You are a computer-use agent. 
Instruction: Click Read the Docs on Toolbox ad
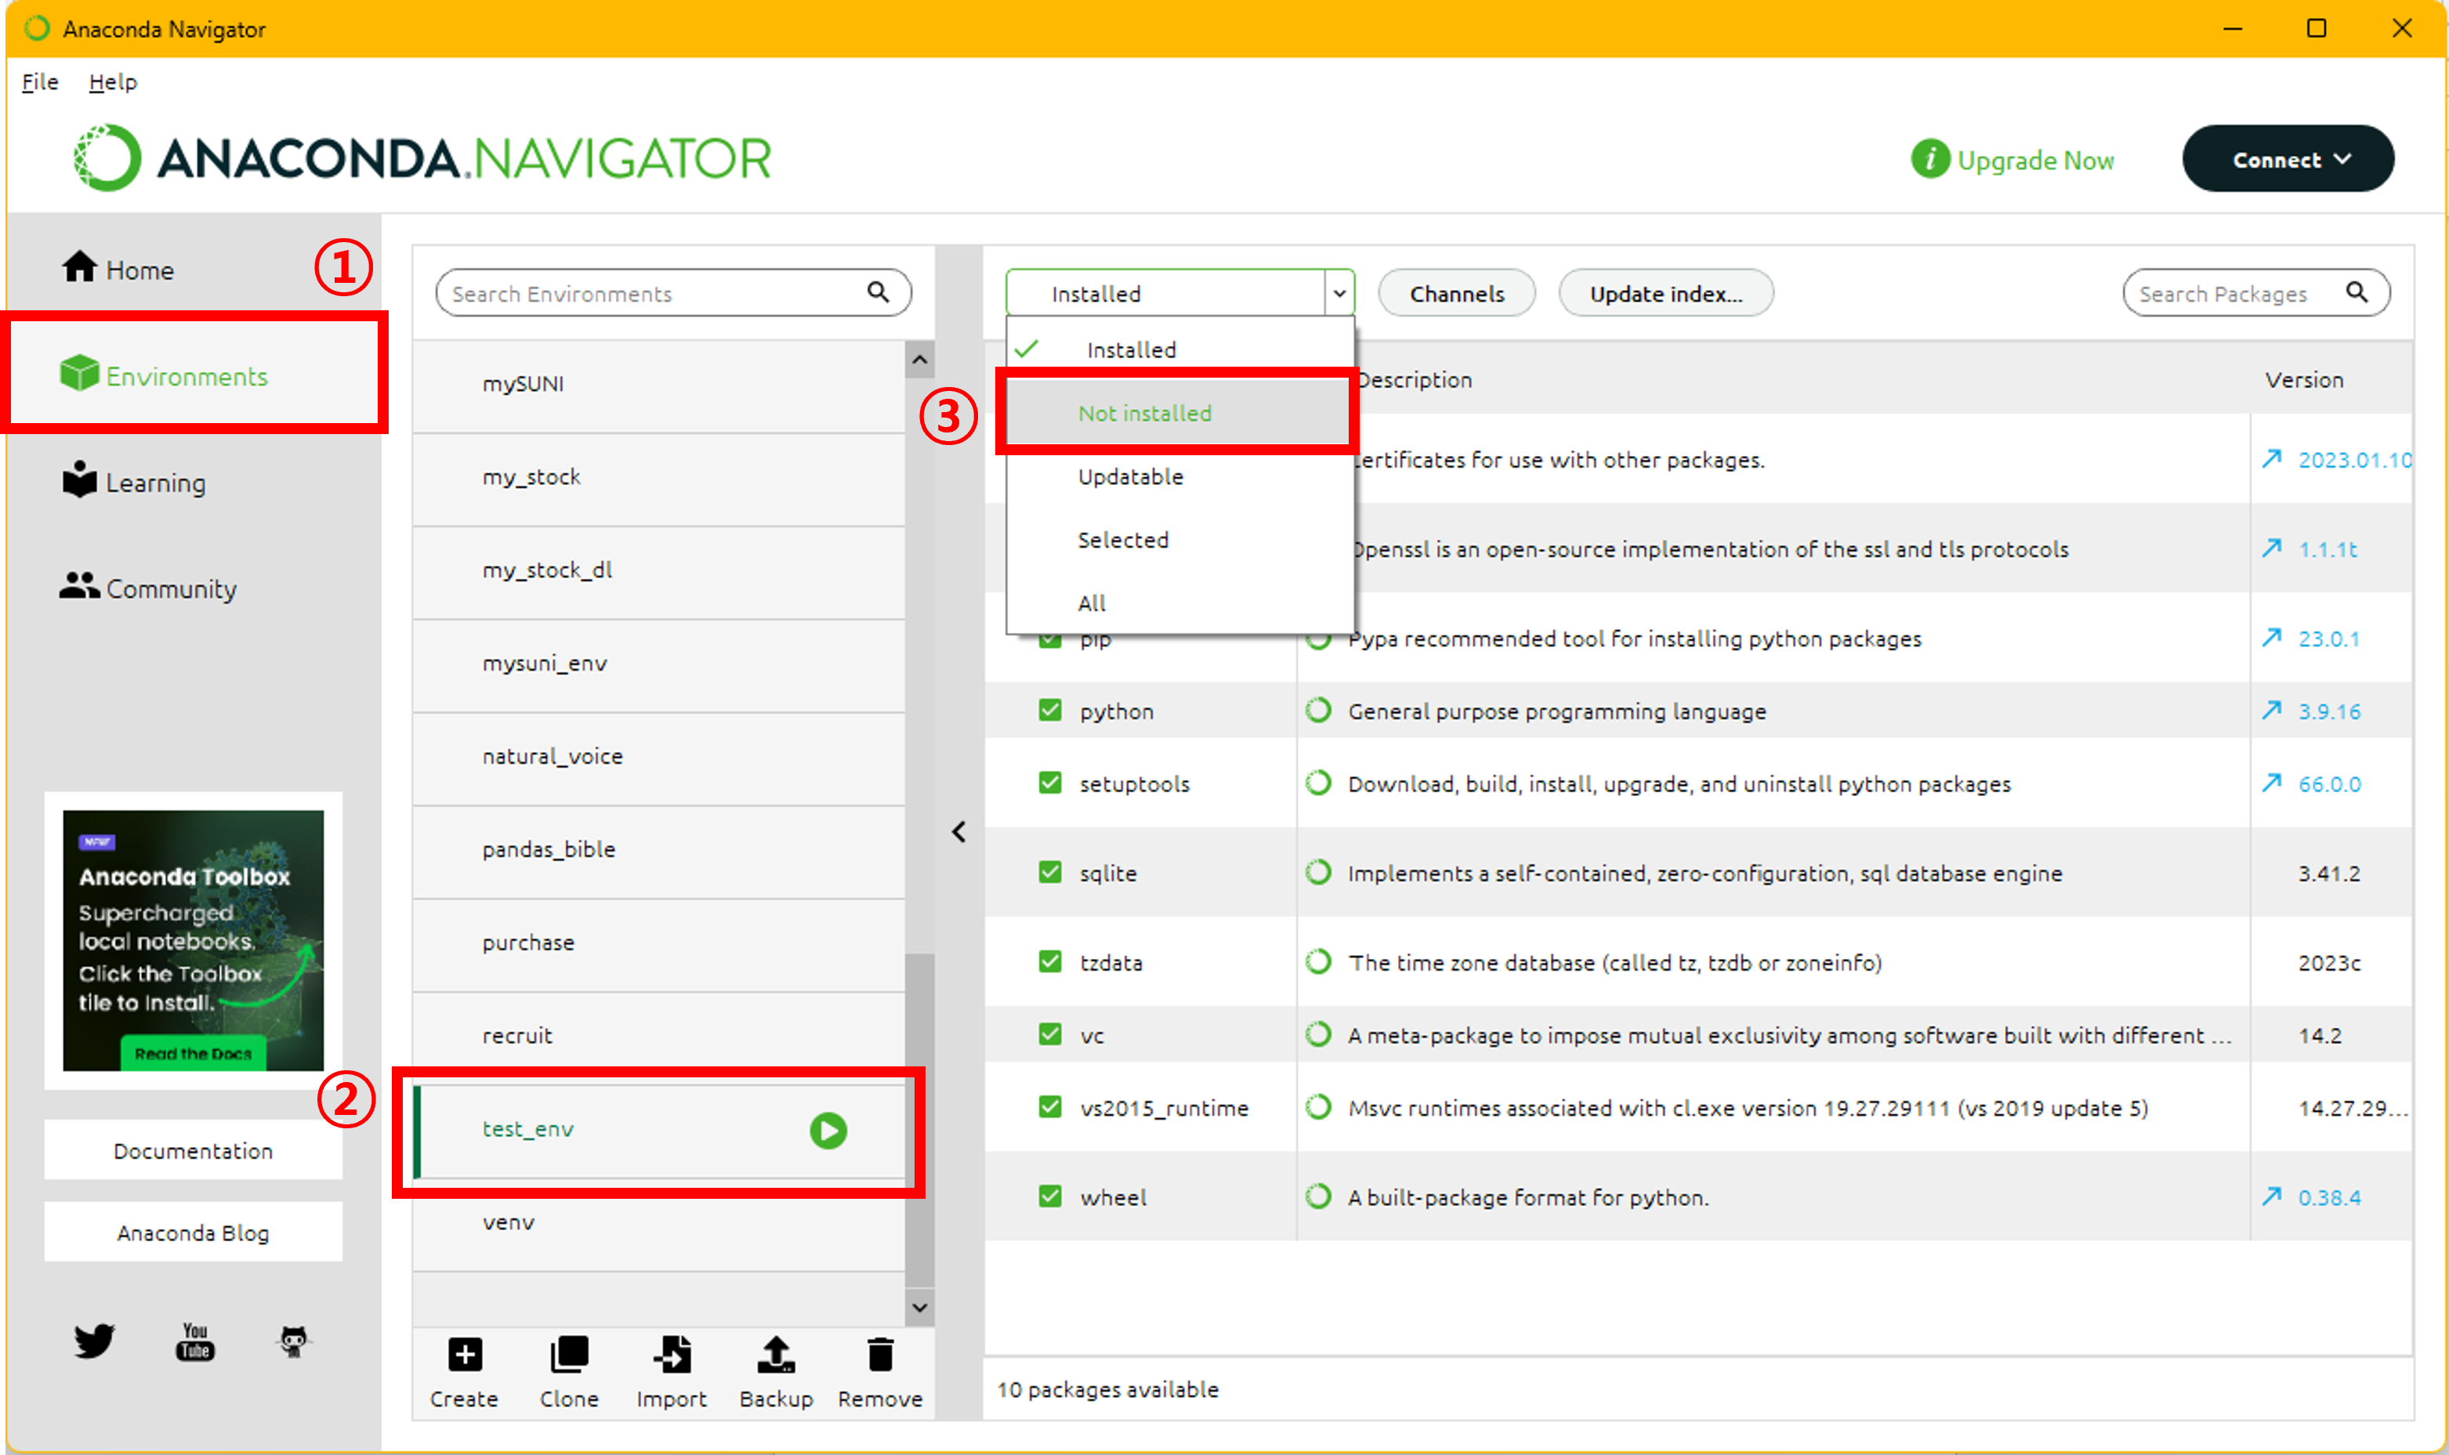(193, 1053)
